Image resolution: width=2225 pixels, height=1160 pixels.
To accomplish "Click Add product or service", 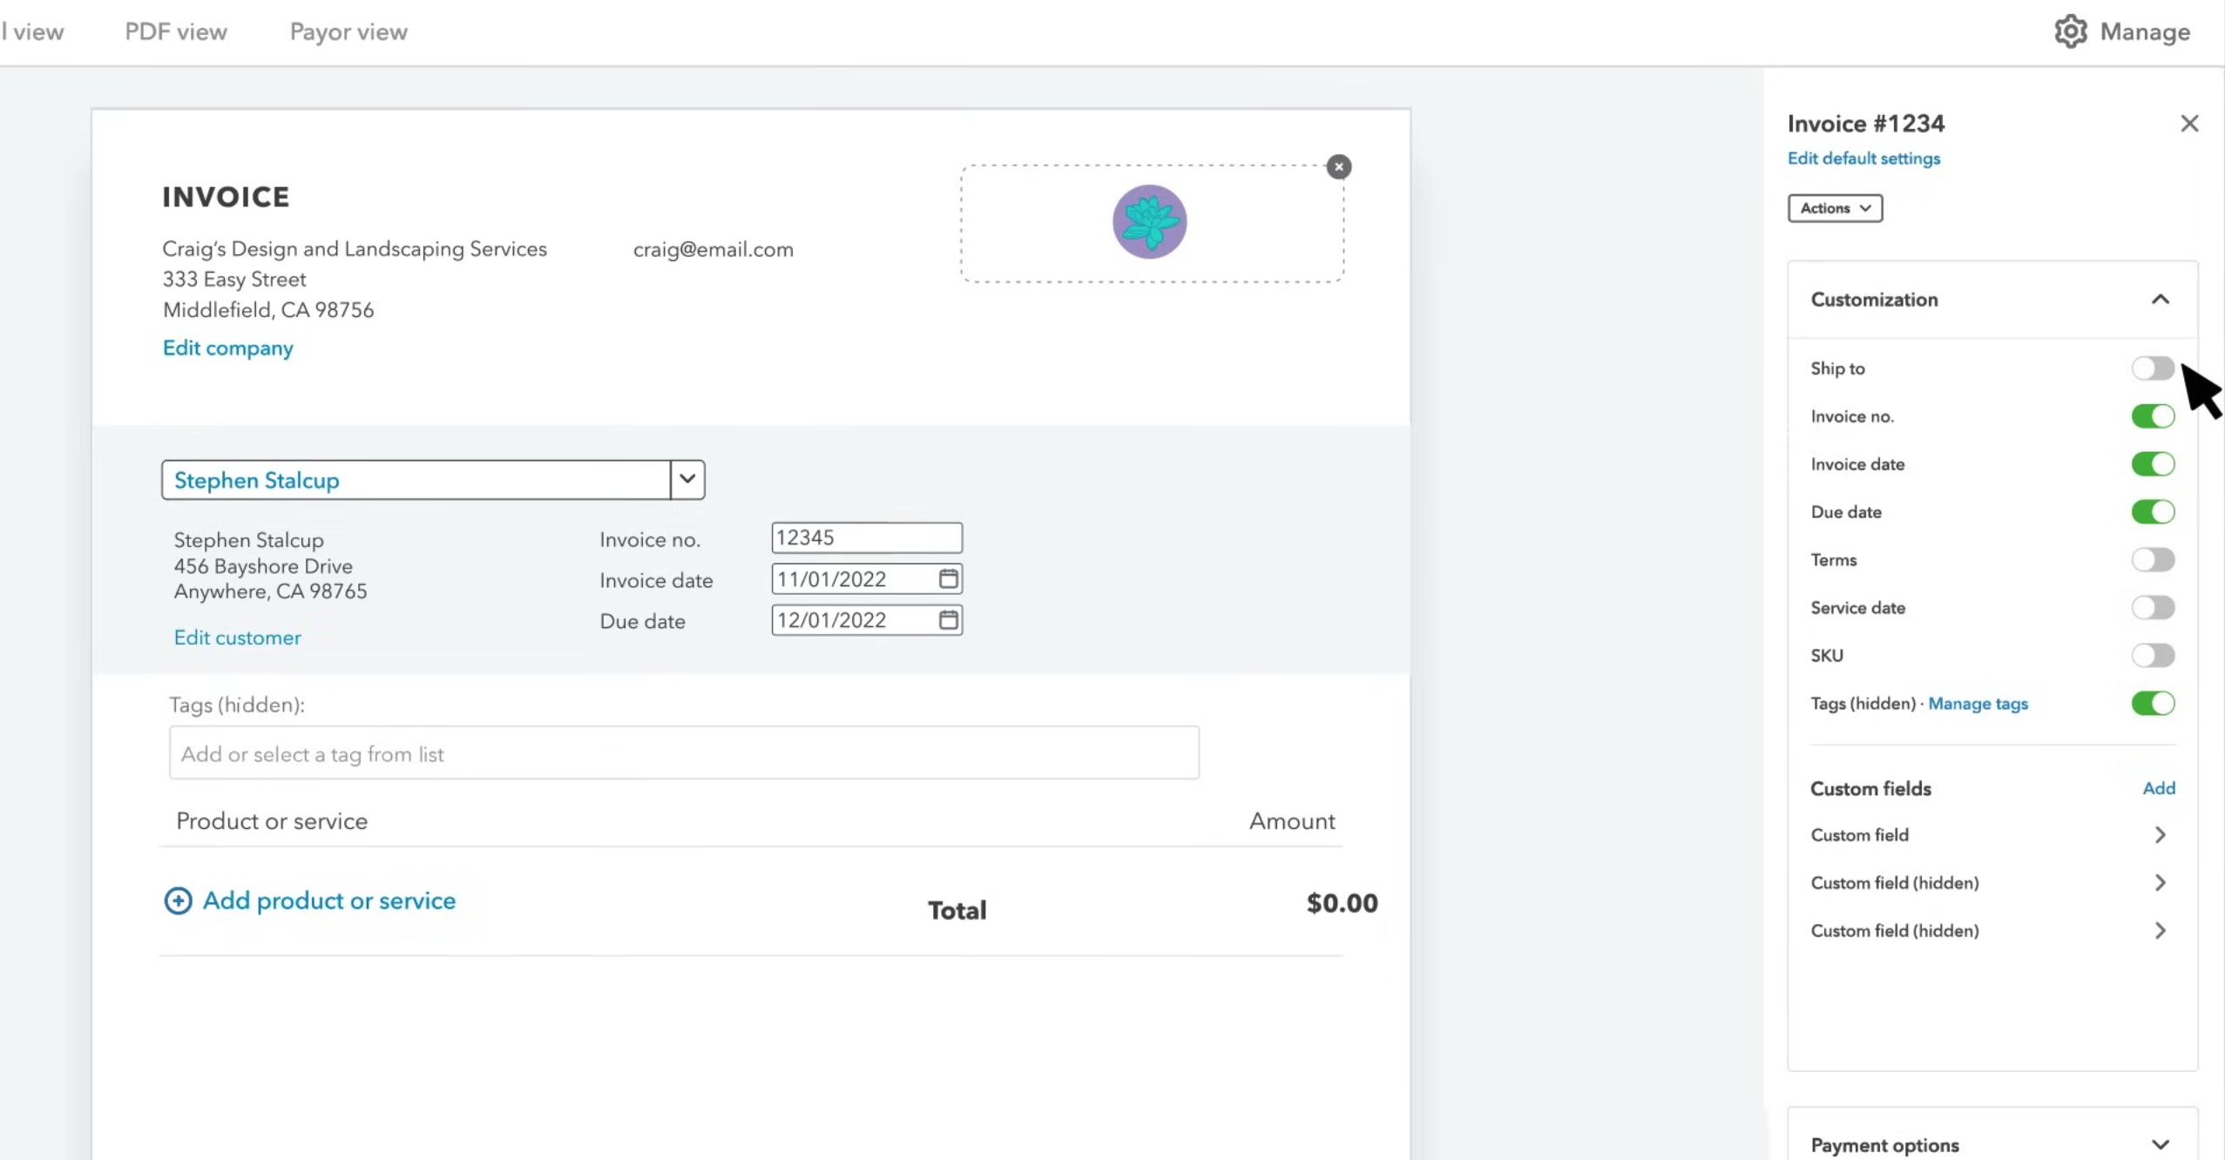I will coord(329,900).
